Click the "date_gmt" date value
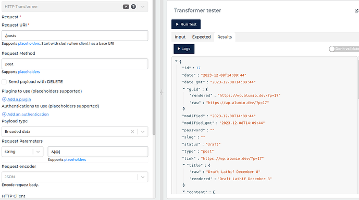 (232, 82)
